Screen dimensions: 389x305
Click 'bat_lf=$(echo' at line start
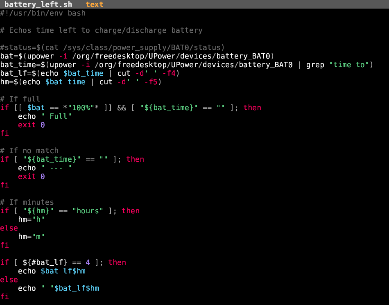click(x=29, y=73)
